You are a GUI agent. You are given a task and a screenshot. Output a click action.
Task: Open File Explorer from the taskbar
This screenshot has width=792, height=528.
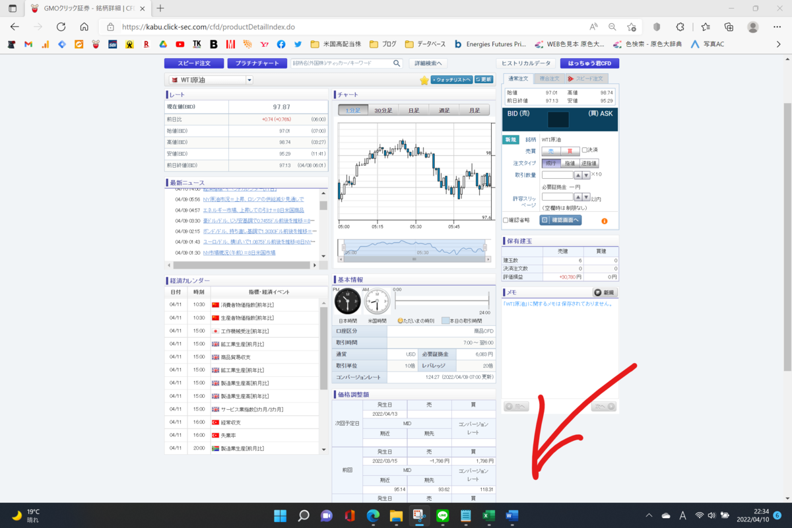396,515
